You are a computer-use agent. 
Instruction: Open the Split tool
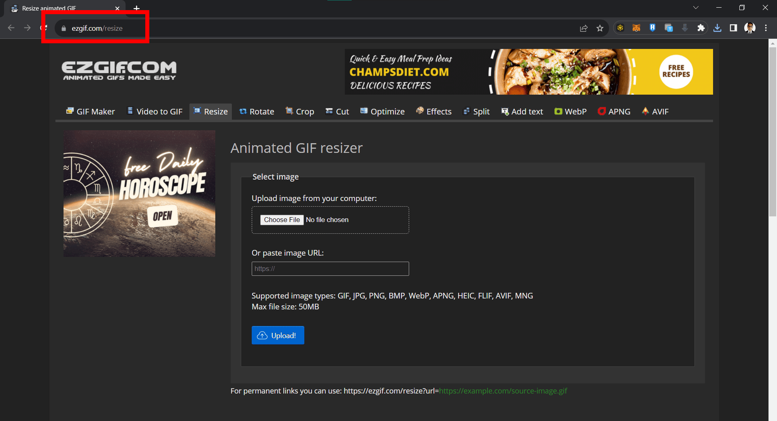pos(476,111)
